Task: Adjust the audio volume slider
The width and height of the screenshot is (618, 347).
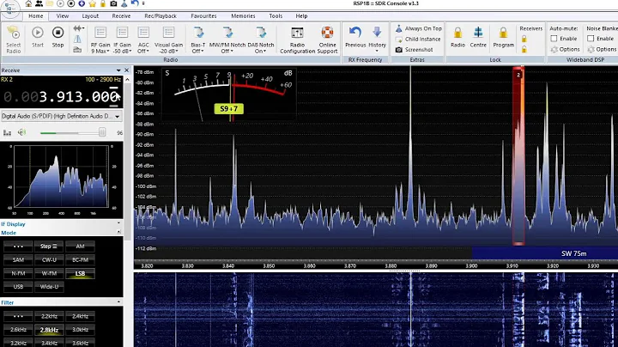Action: [101, 132]
